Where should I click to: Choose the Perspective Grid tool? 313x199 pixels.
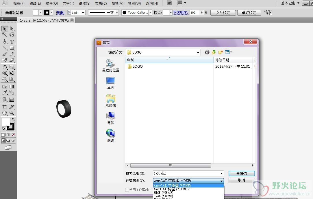click(12, 79)
